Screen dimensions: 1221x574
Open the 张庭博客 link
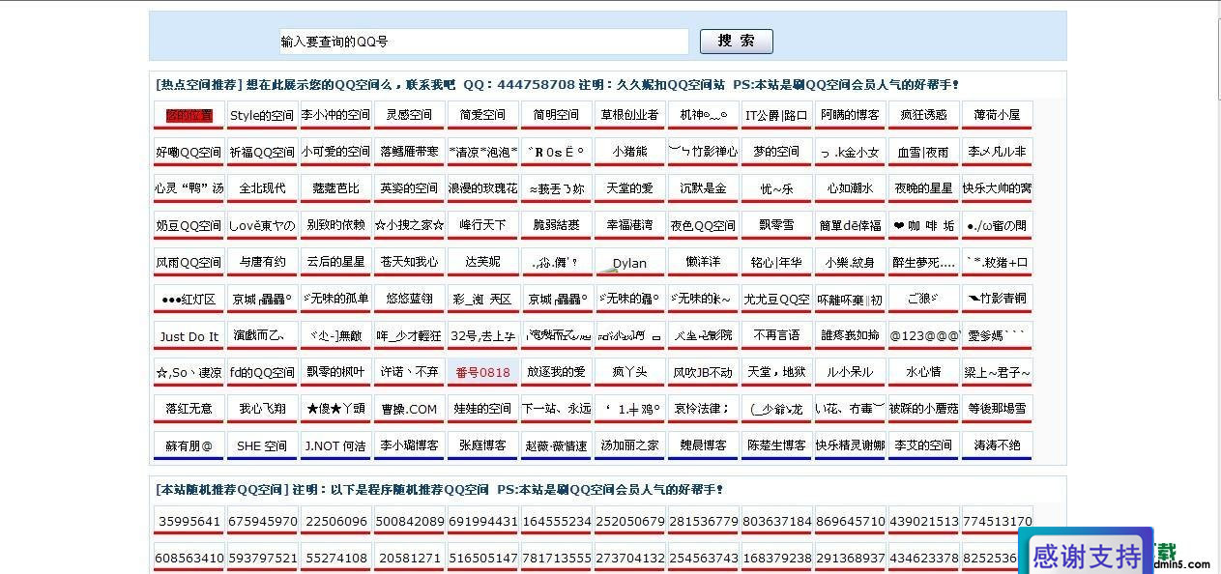coord(482,445)
